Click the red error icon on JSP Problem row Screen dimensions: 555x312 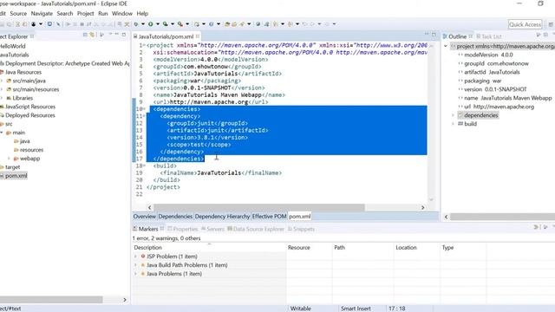143,257
